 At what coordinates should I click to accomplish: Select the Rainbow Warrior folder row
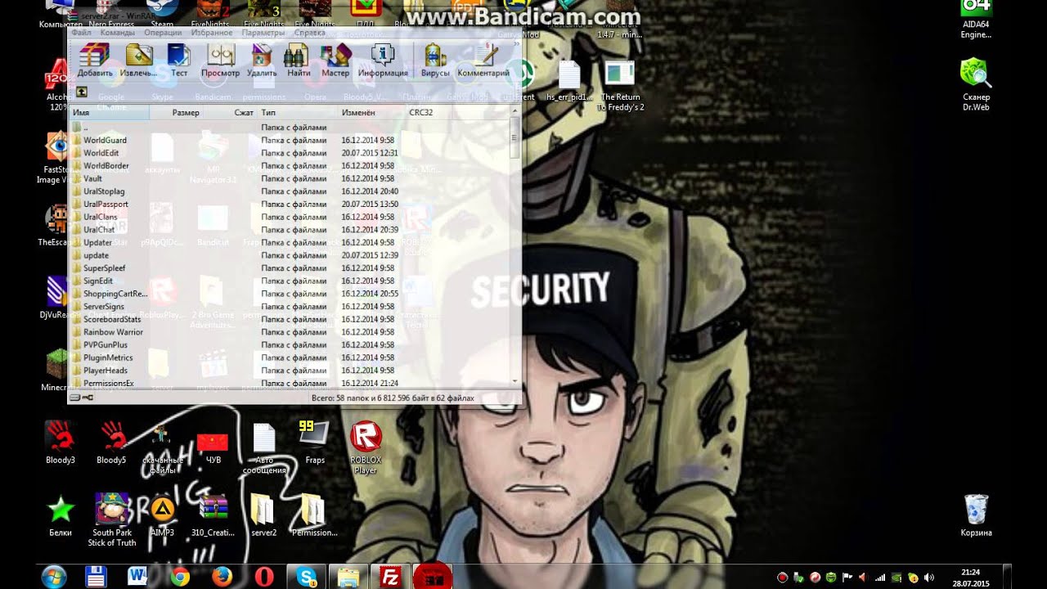tap(290, 332)
